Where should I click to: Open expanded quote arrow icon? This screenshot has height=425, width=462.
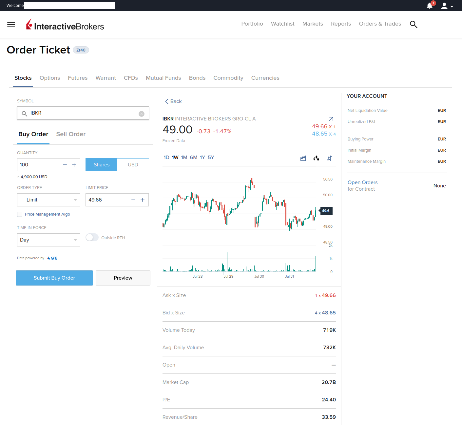(x=331, y=119)
